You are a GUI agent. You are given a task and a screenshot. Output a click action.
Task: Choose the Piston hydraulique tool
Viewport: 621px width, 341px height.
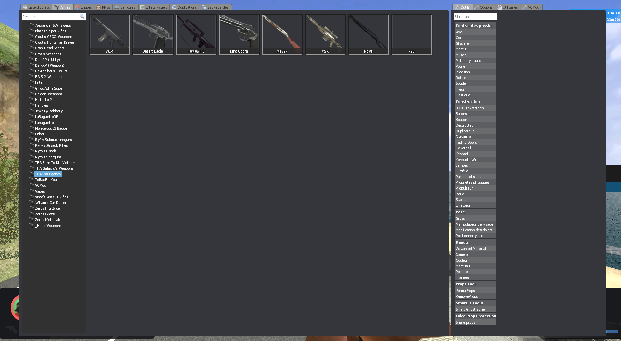tap(475, 61)
